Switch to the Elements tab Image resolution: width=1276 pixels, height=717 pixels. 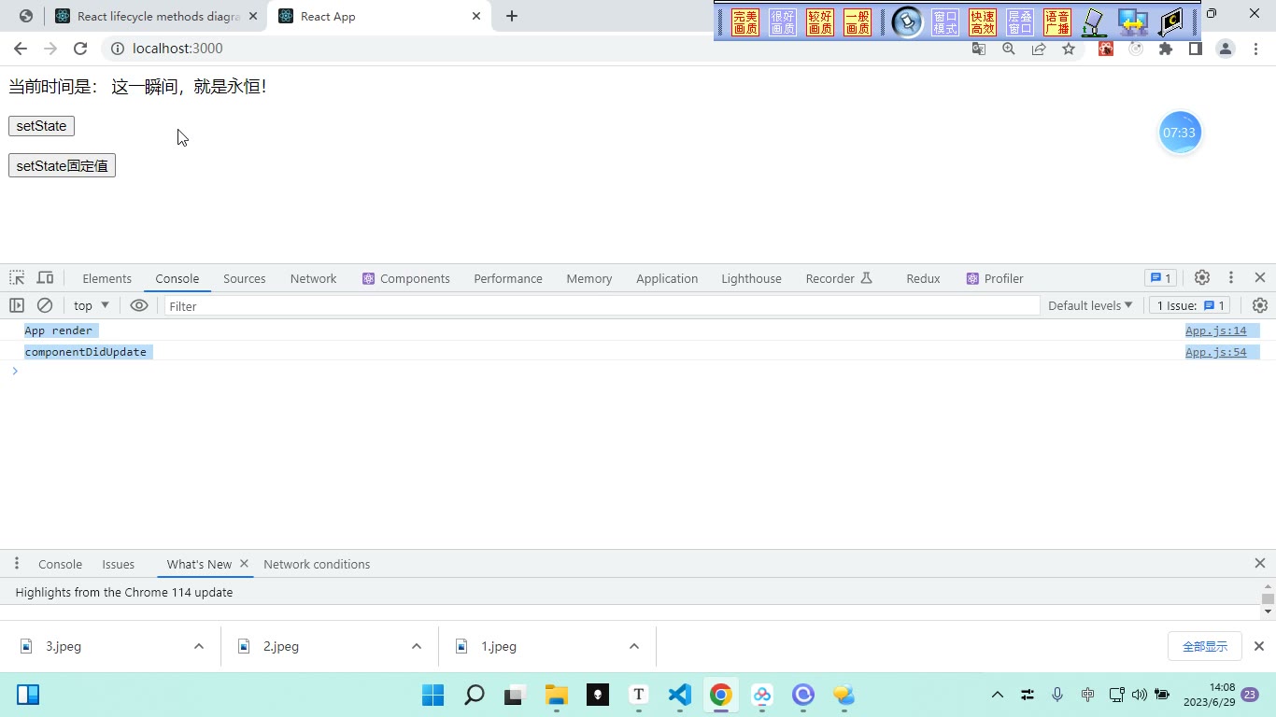pos(106,278)
